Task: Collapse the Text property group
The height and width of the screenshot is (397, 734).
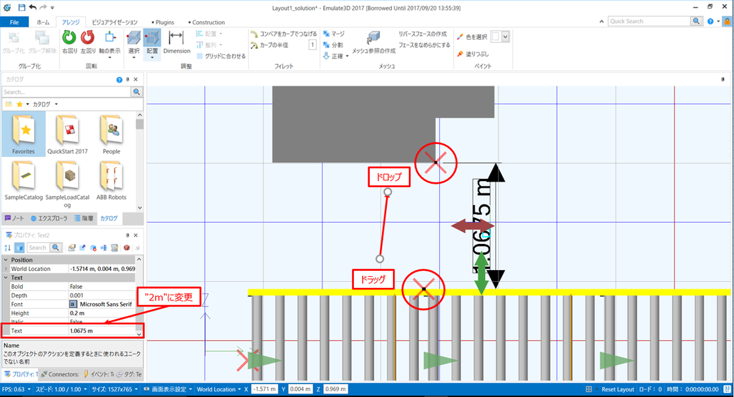Action: pos(6,278)
